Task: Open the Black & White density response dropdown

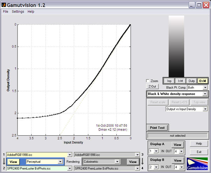Action: tap(177, 94)
